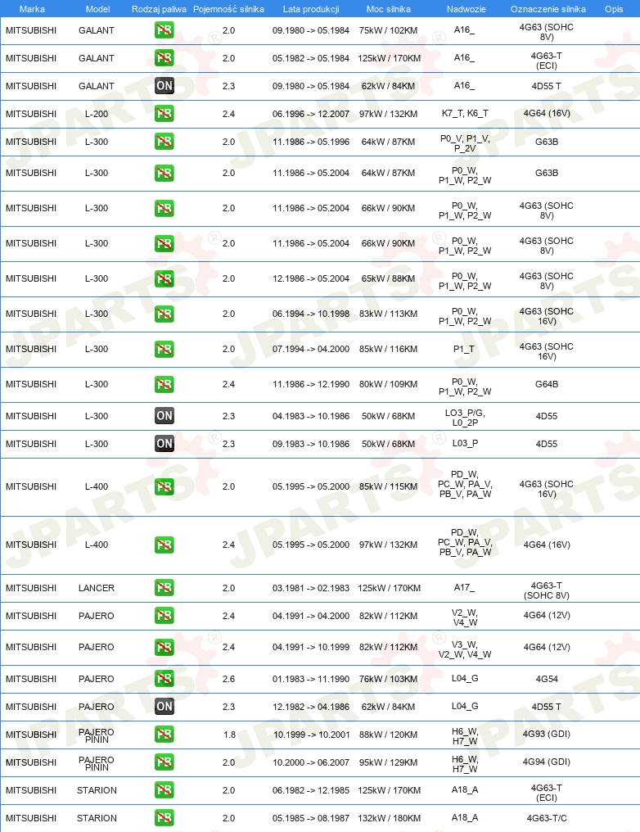This screenshot has height=832, width=640.
Task: Click the diesel ON icon for L-300 from 04.1983
Action: 165,416
